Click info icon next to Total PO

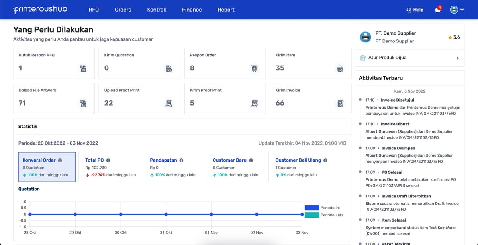click(x=108, y=160)
